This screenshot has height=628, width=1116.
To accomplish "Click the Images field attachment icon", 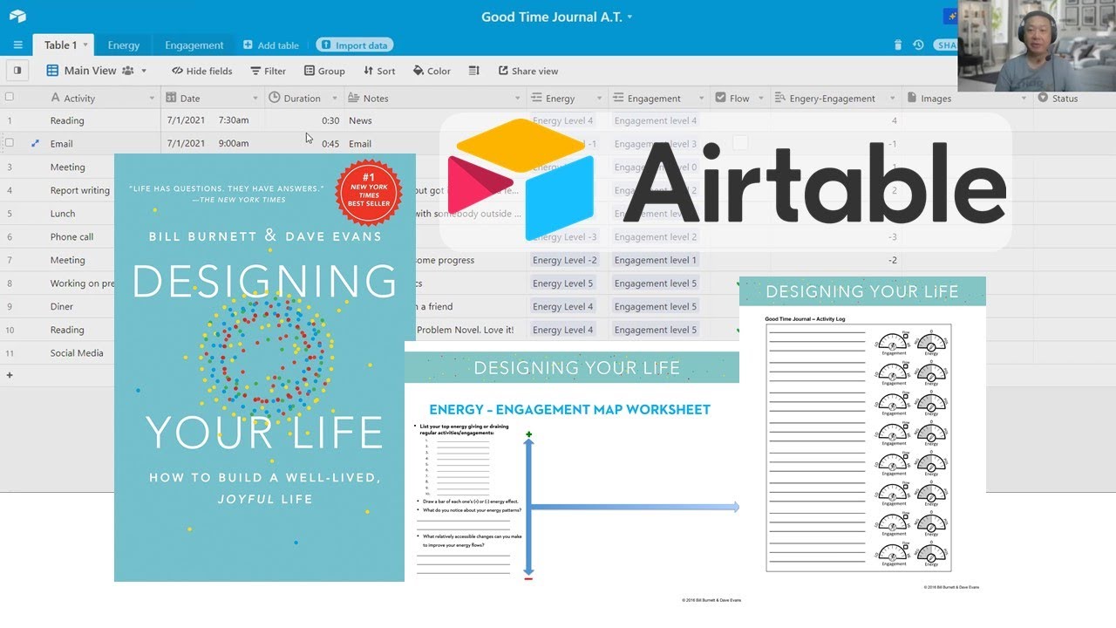I will [912, 98].
